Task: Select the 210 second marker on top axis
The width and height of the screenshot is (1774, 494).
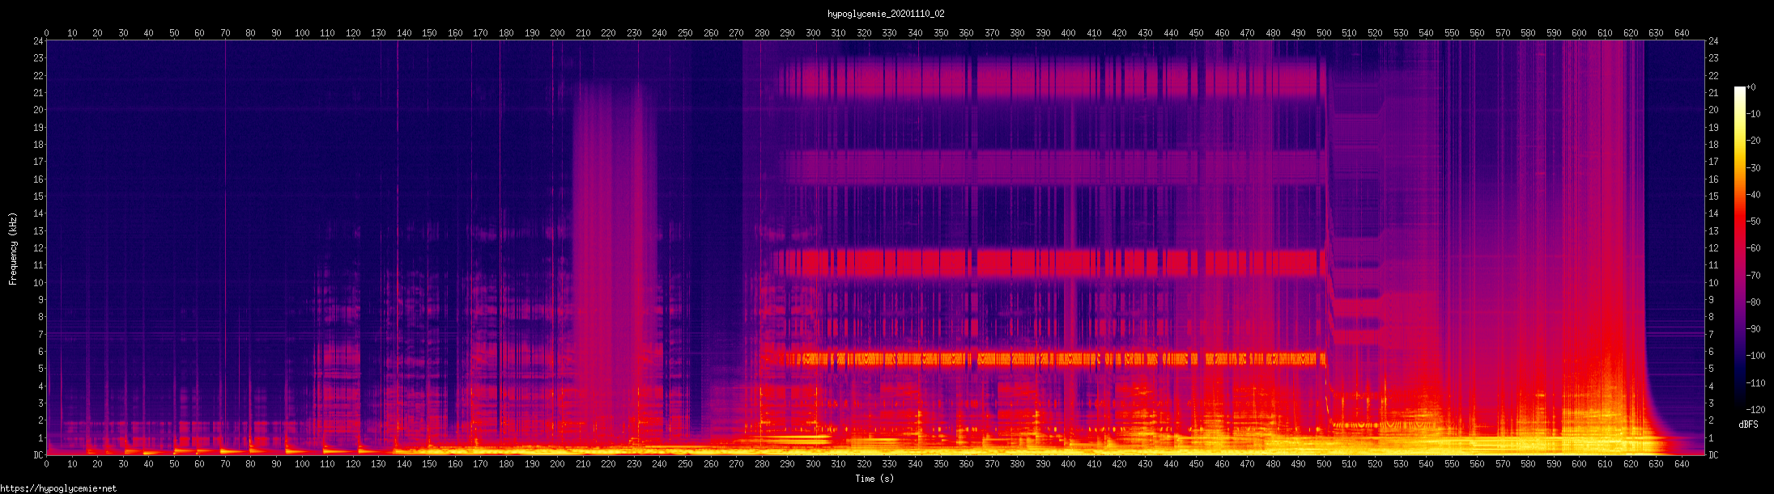Action: click(583, 33)
